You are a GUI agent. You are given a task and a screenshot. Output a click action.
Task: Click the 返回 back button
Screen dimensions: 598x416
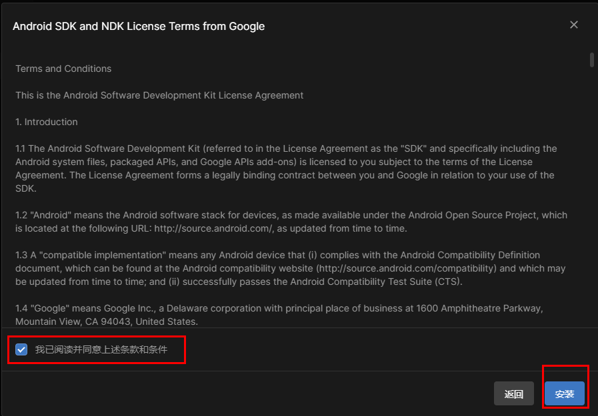click(x=514, y=393)
